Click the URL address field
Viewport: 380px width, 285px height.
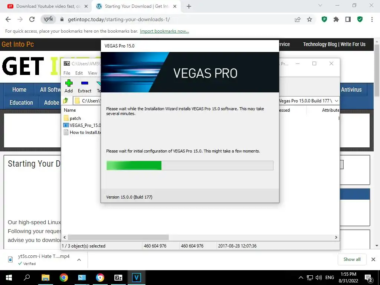[178, 19]
